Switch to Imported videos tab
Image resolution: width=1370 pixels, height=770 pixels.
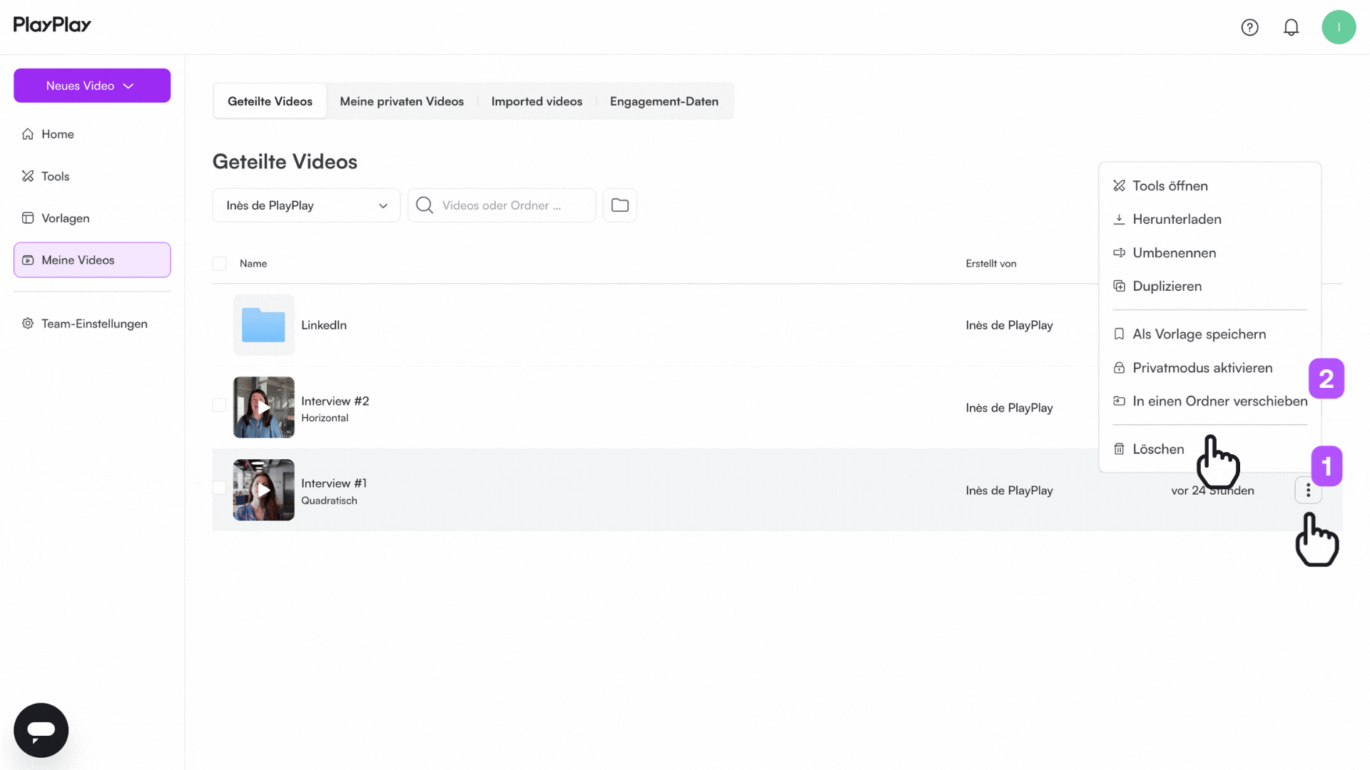point(537,101)
